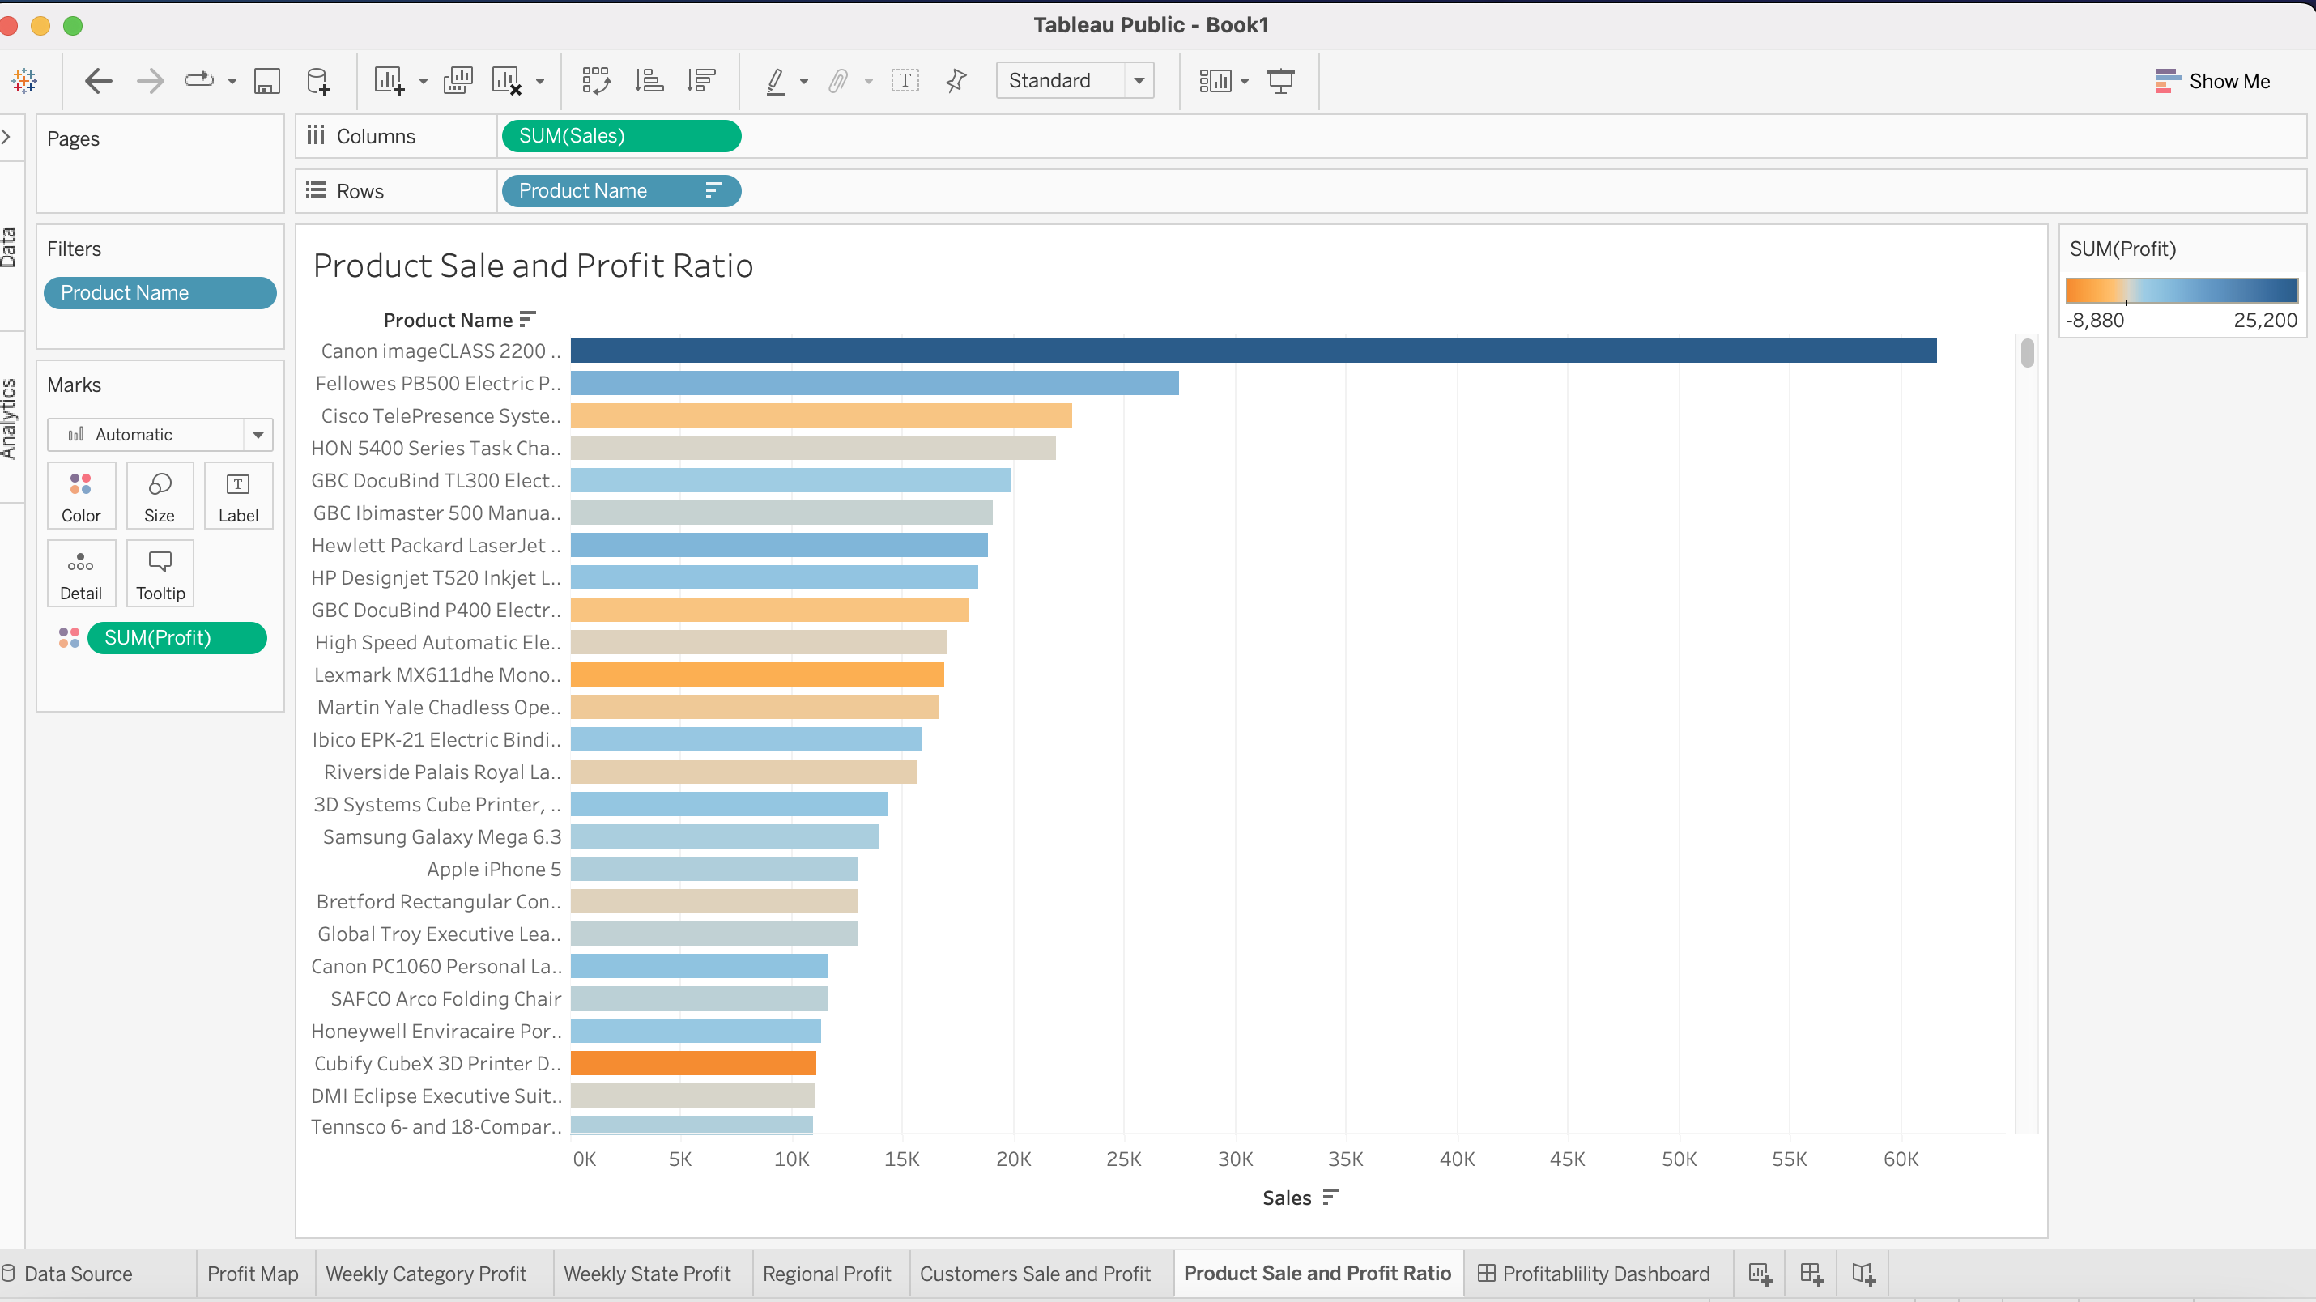Image resolution: width=2316 pixels, height=1302 pixels.
Task: Open the Analytics side tab
Action: click(x=8, y=418)
